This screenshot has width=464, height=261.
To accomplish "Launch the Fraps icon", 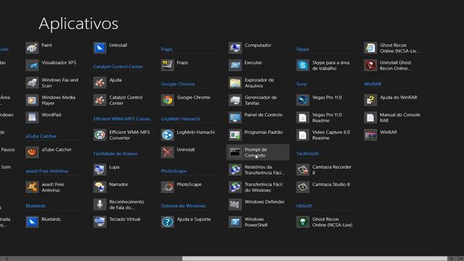I will pos(167,65).
